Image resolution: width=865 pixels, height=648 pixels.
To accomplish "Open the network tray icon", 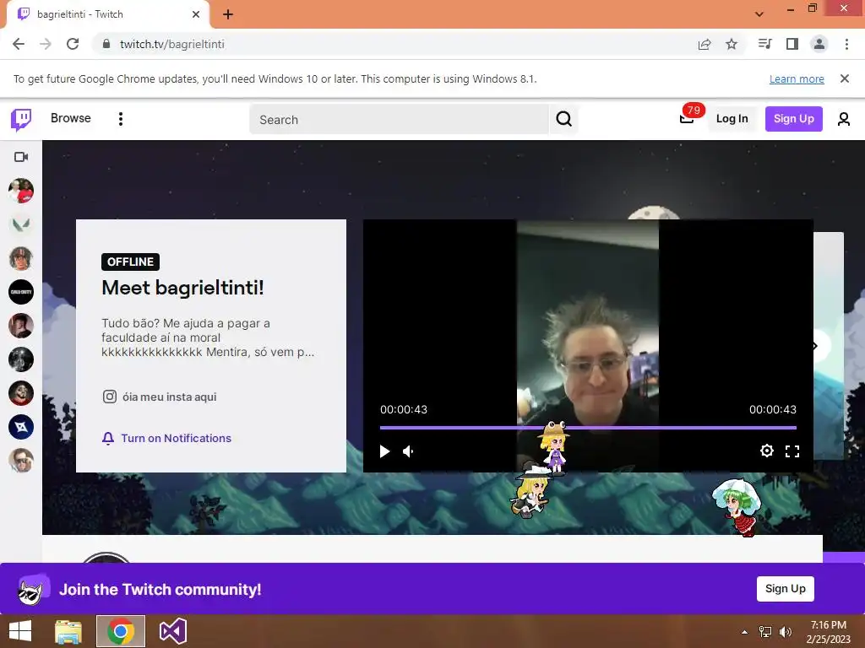I will pyautogui.click(x=765, y=632).
